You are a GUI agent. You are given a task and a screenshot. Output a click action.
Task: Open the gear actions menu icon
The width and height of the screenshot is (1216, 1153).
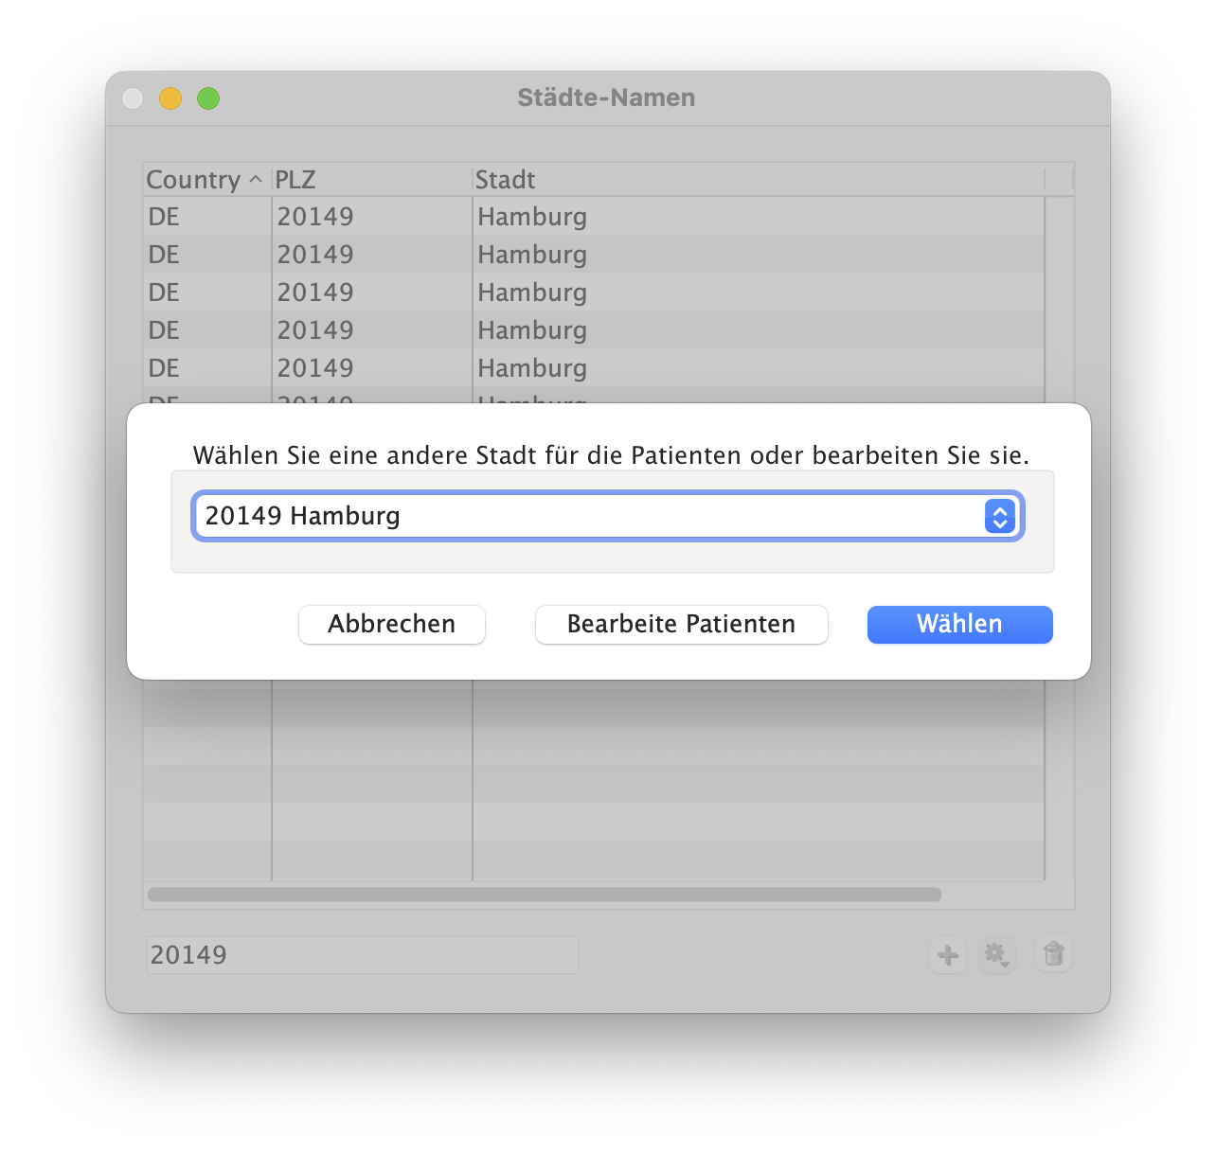(996, 954)
